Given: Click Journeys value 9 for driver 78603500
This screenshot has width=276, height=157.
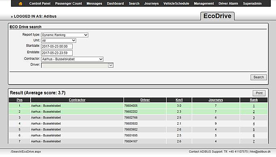Looking at the screenshot, I should tap(216, 124).
